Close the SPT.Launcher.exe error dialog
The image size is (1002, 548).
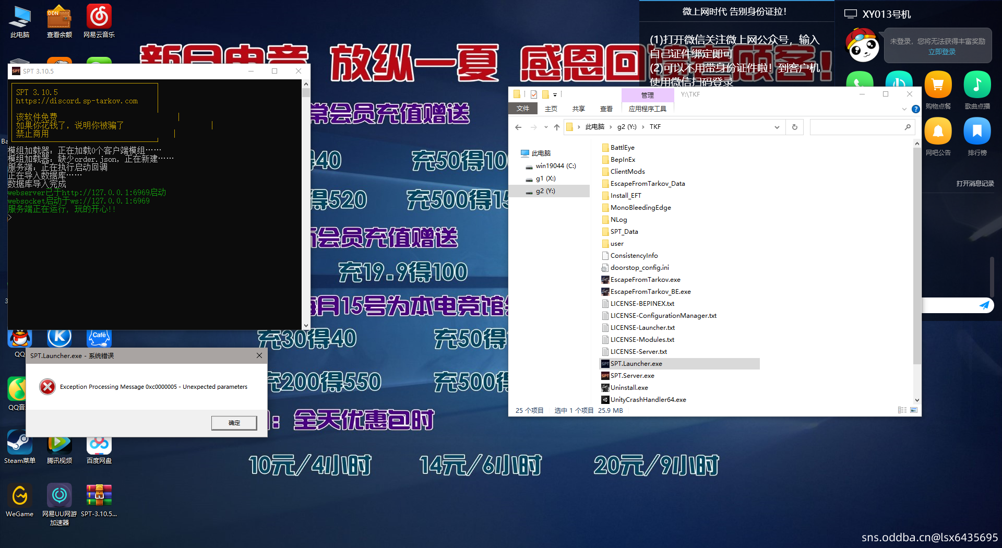coord(259,355)
